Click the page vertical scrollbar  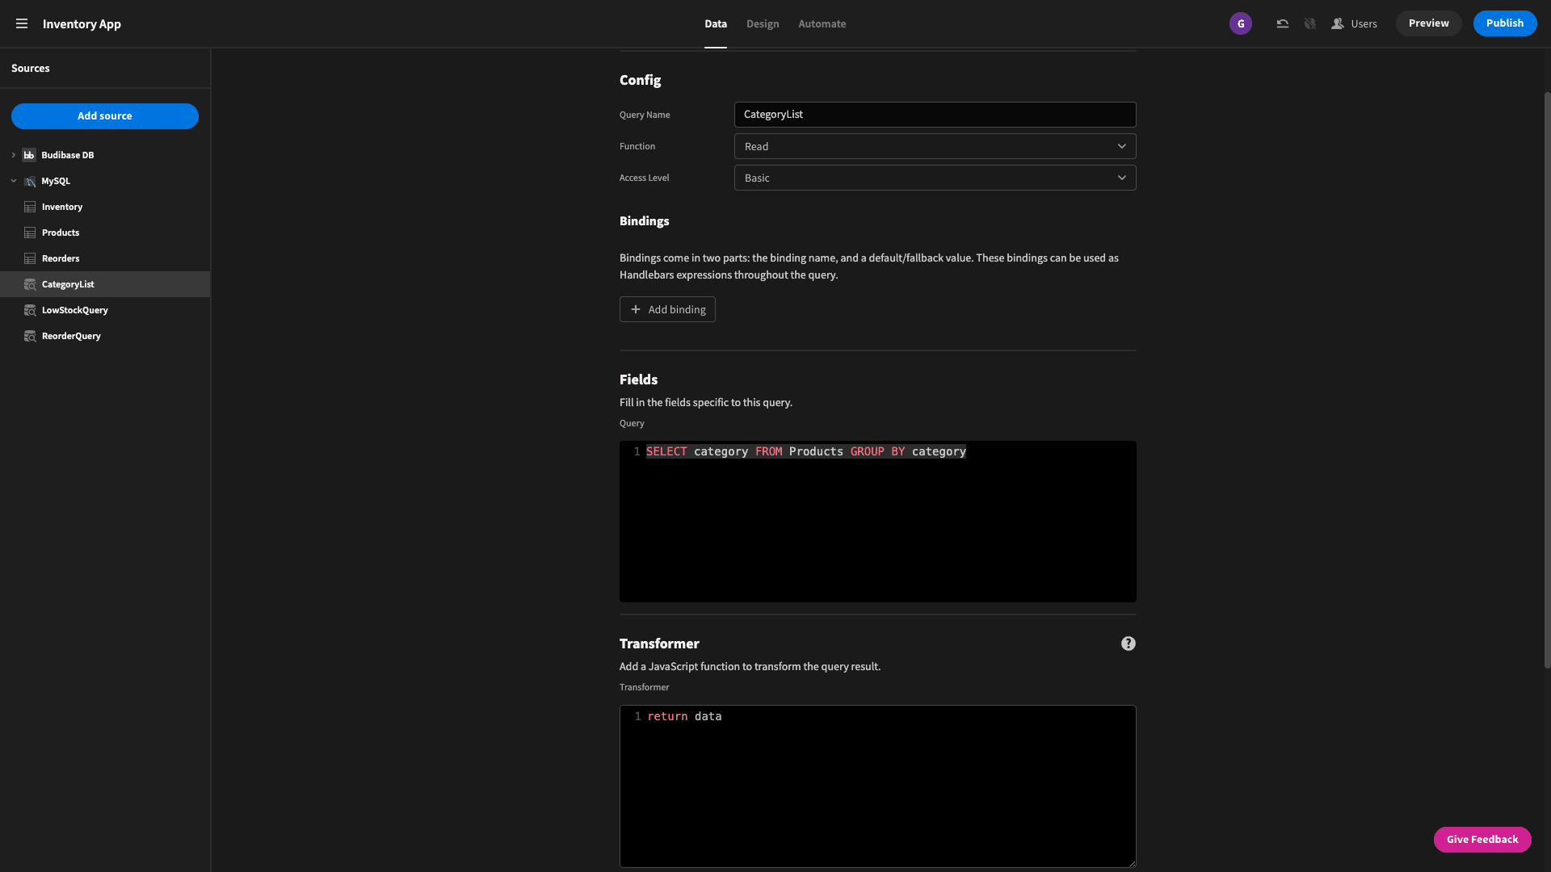(1547, 379)
